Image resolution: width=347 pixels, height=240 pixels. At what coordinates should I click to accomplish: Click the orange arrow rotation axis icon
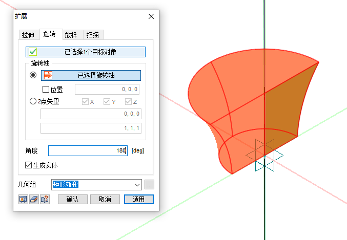point(48,75)
